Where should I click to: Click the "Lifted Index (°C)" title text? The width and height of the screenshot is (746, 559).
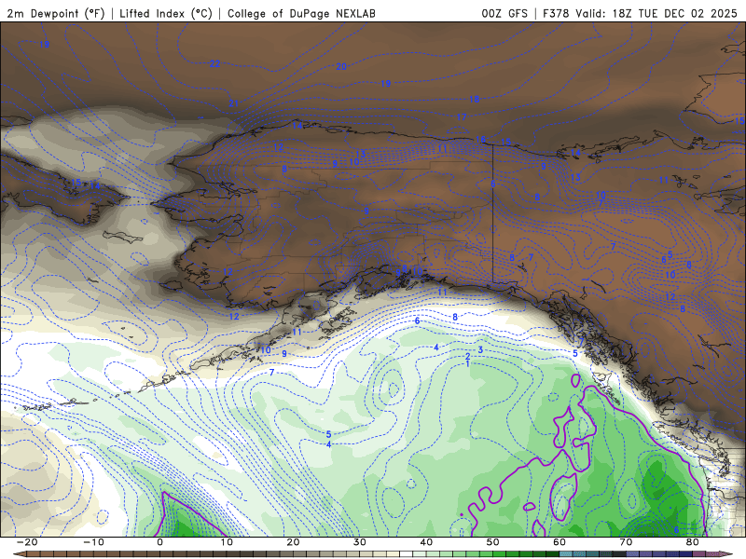pyautogui.click(x=166, y=13)
